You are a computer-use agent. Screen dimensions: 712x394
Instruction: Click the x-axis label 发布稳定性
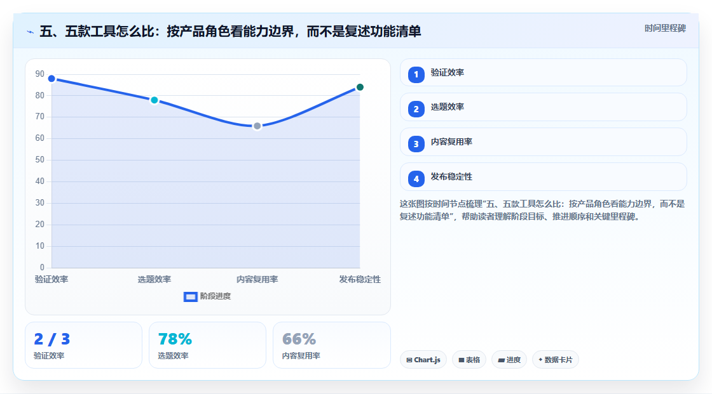(360, 279)
